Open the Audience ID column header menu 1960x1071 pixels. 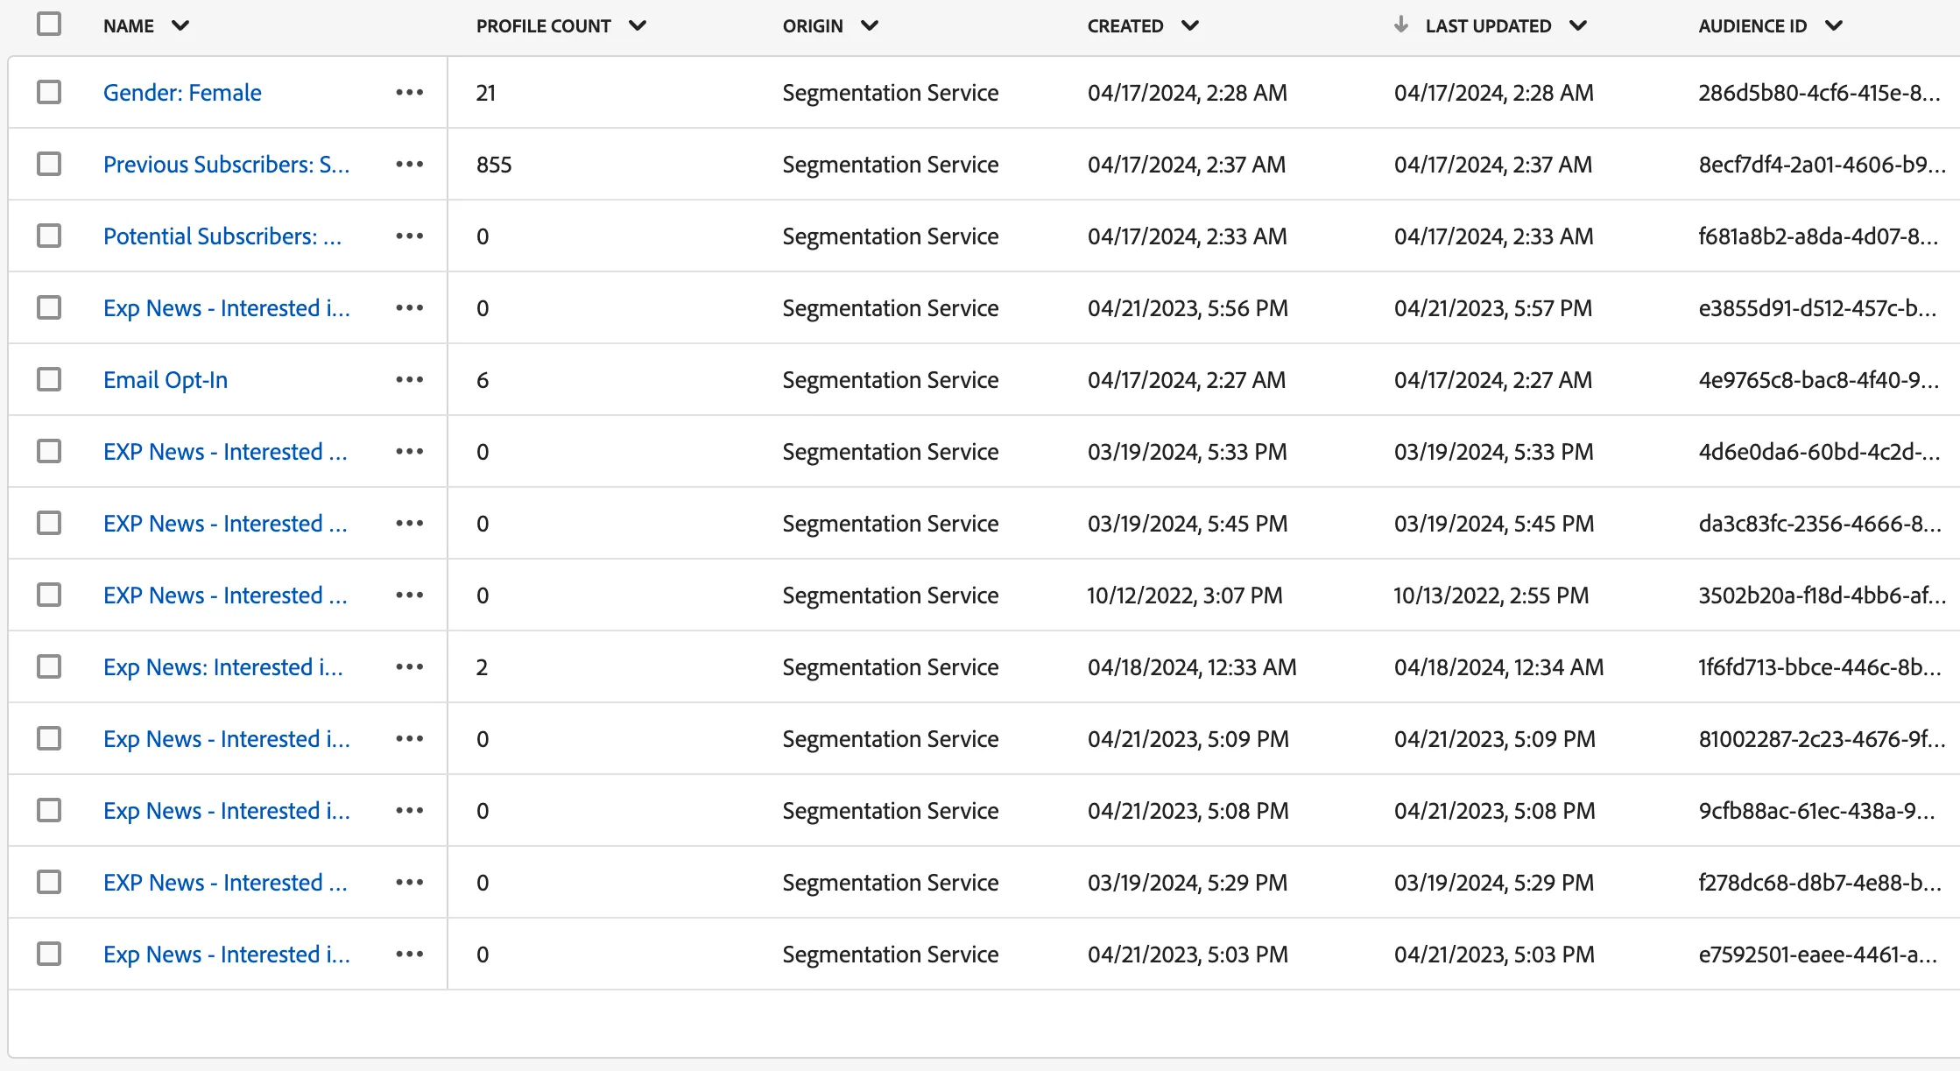pyautogui.click(x=1834, y=25)
